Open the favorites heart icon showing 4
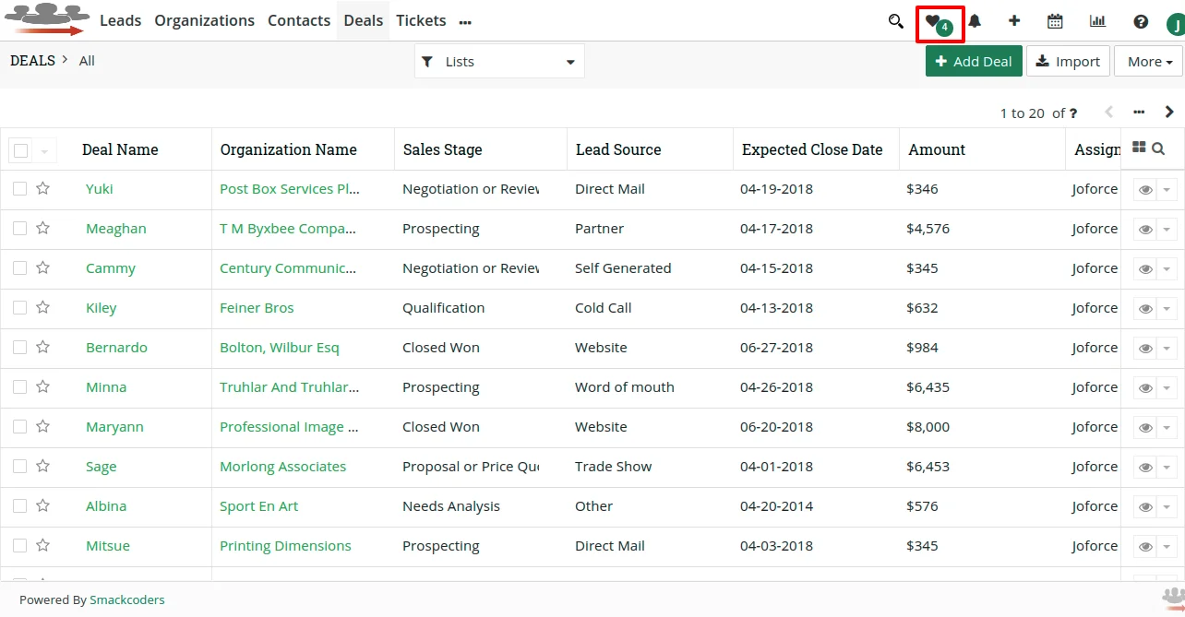The image size is (1185, 617). 938,21
